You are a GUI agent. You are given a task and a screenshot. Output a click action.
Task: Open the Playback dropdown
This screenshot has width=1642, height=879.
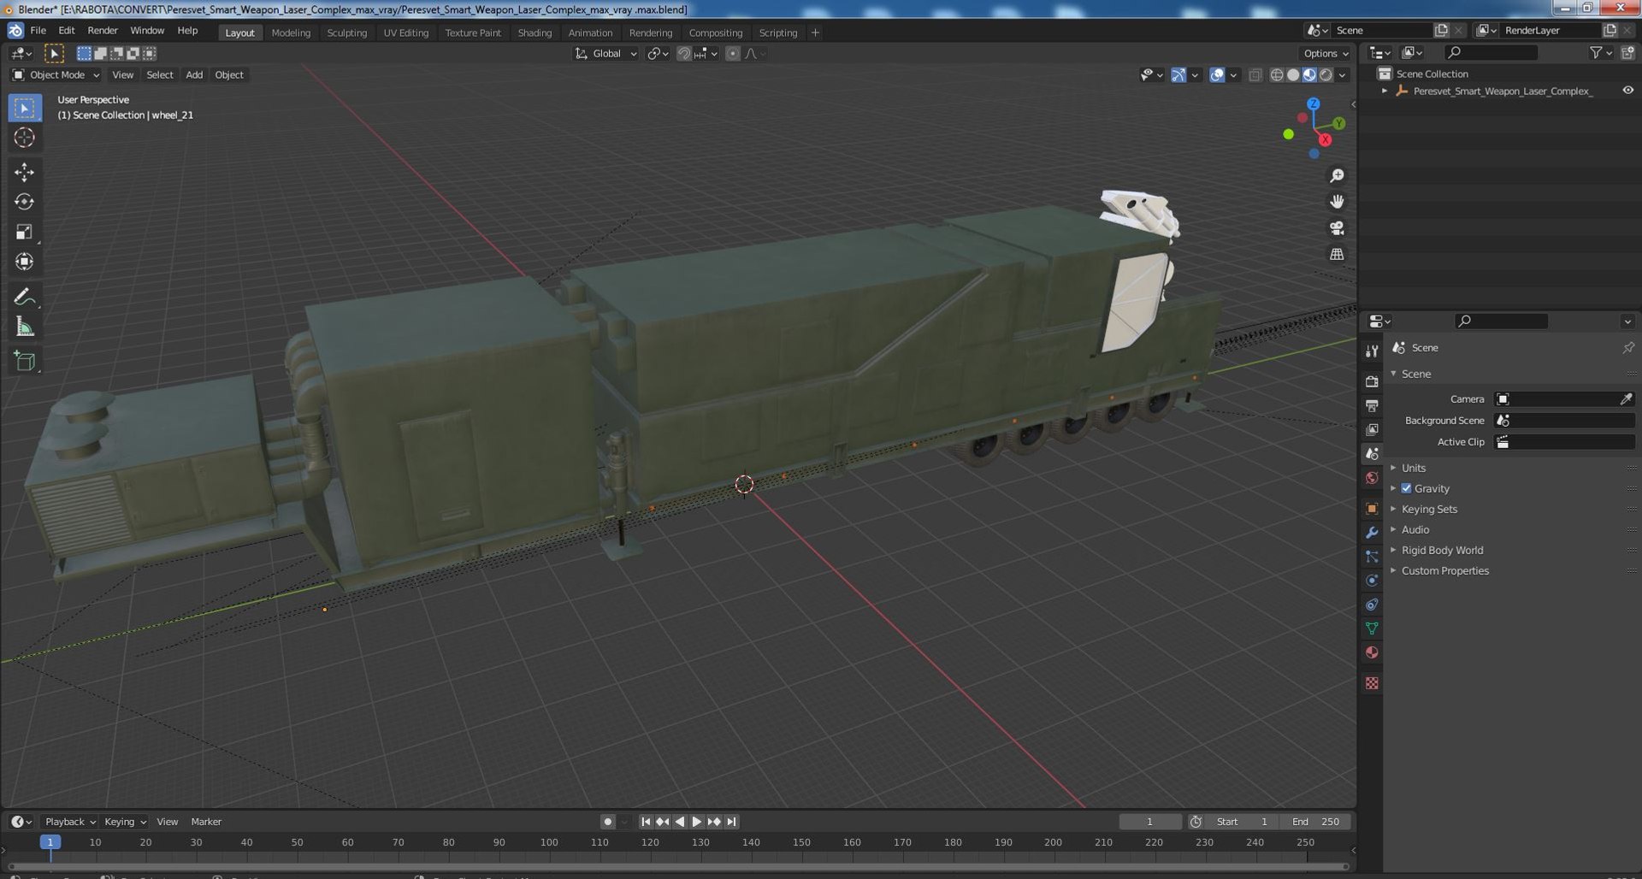click(x=69, y=822)
